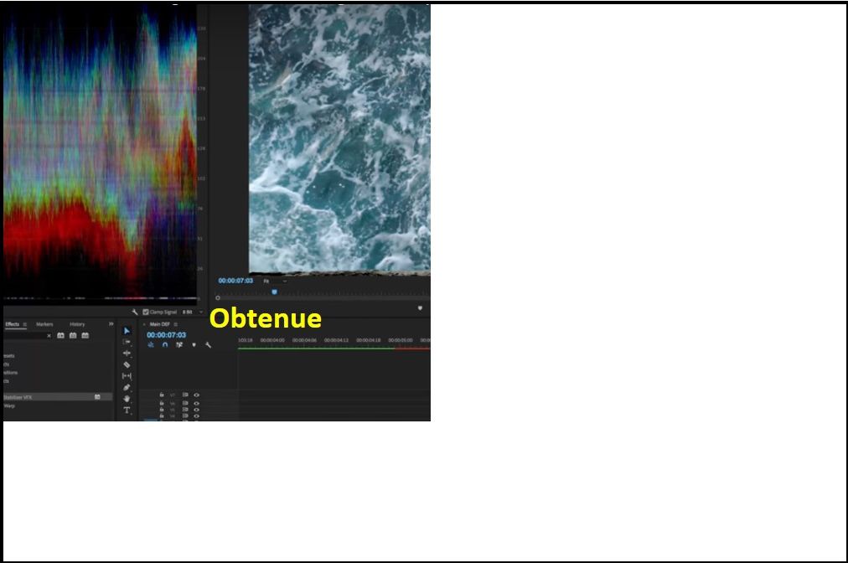
Task: Choose the Pen tool
Action: point(127,387)
